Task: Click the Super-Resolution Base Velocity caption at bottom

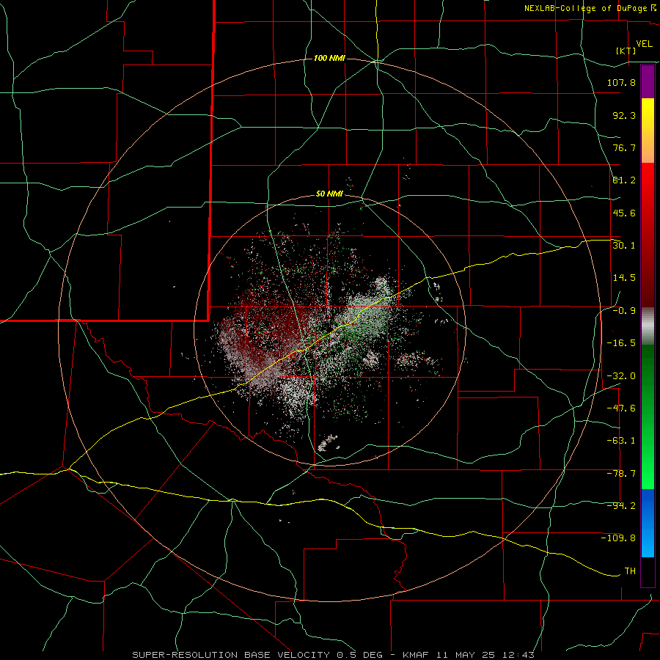Action: point(333,655)
